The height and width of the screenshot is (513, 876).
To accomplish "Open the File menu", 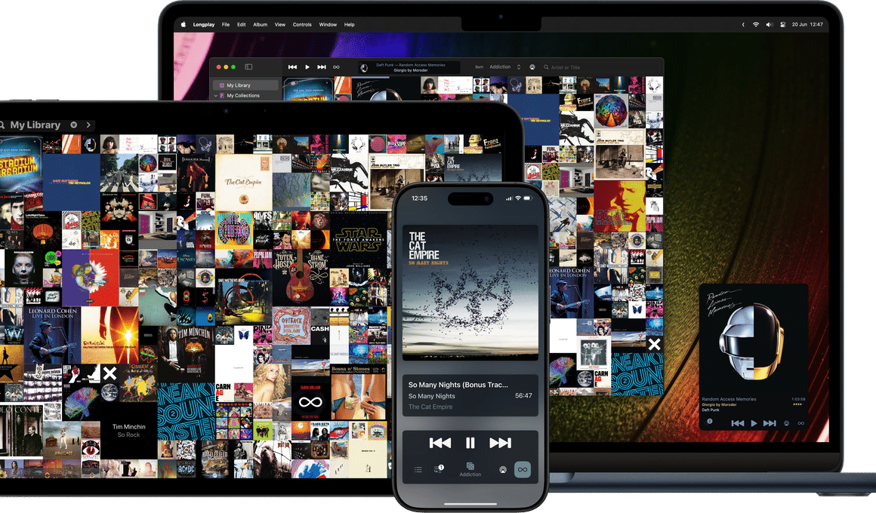I will click(226, 25).
